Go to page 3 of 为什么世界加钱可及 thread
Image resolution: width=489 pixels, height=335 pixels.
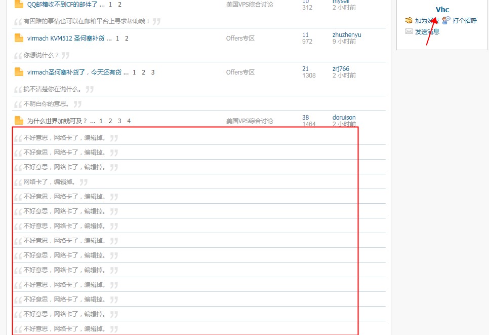point(119,121)
